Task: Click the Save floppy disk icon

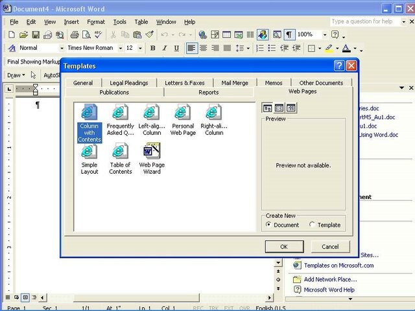Action: click(36, 34)
